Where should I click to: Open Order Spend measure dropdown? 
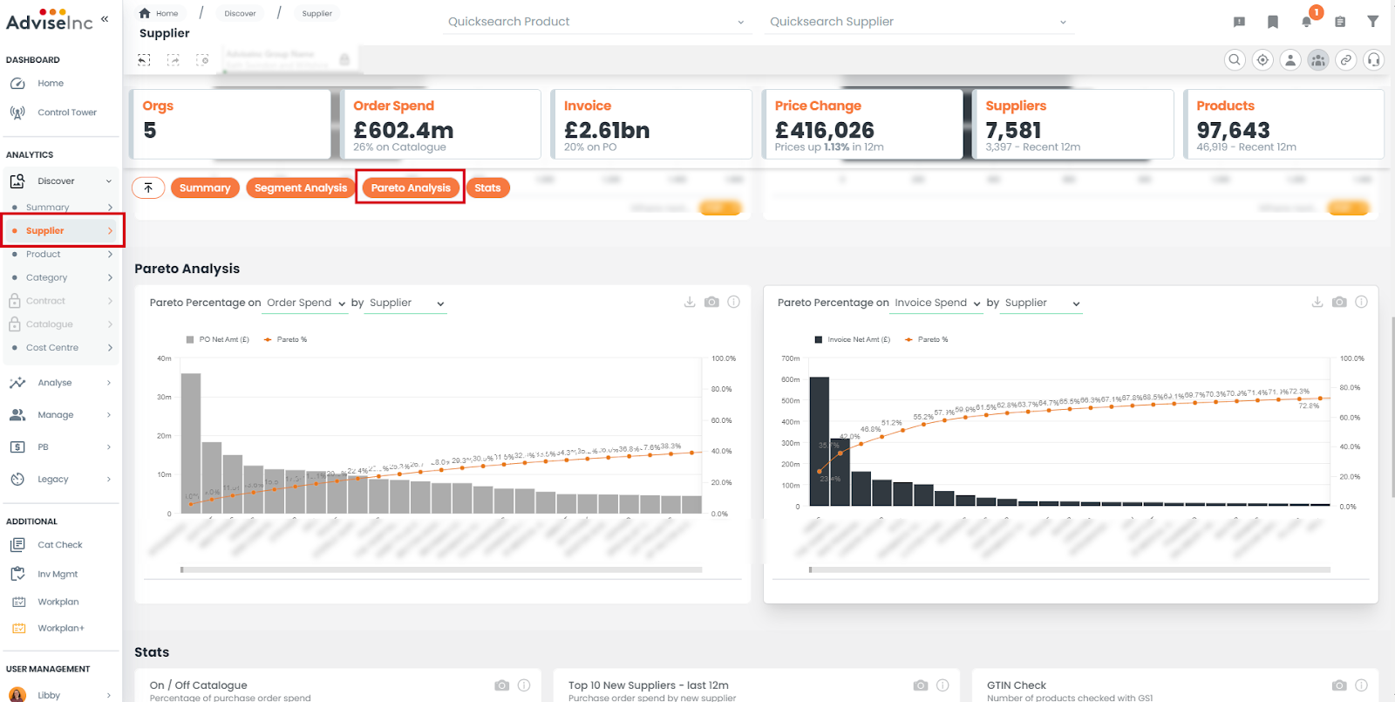[306, 303]
